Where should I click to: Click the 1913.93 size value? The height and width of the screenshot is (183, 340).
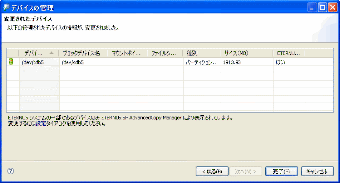point(232,62)
